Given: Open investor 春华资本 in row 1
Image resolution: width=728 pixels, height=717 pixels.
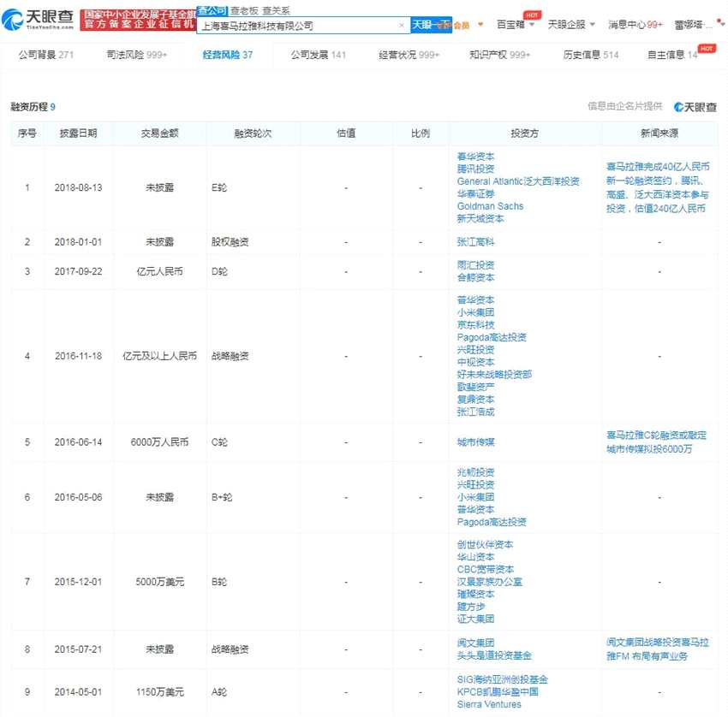Looking at the screenshot, I should (475, 157).
